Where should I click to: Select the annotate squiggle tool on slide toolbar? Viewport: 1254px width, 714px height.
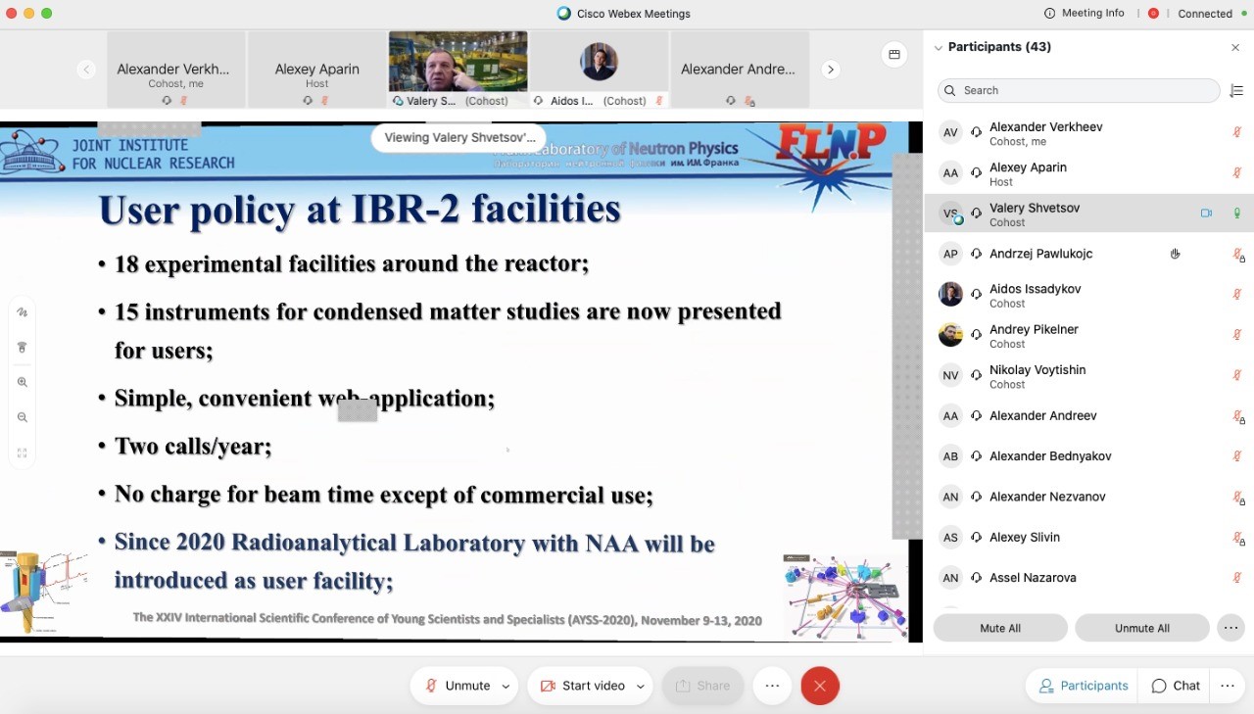click(22, 312)
